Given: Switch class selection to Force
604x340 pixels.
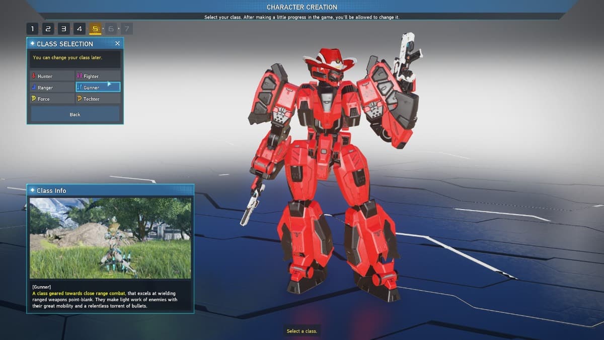Looking at the screenshot, I should pos(50,99).
